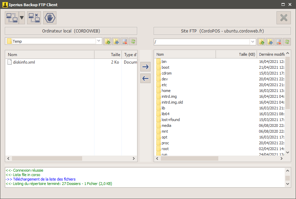Sort local files by the Type column
The width and height of the screenshot is (296, 199).
tap(129, 55)
